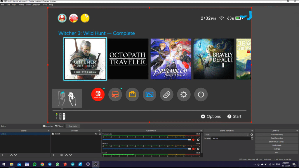Screen dimensions: 299x168
Task: Open the Switch System Settings gear
Action: [x=184, y=94]
